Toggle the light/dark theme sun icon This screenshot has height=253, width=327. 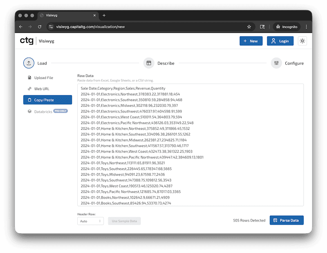[302, 41]
